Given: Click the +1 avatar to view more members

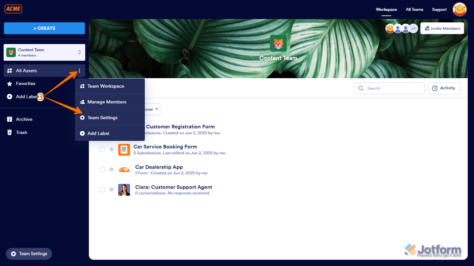Looking at the screenshot, I should click(x=413, y=28).
